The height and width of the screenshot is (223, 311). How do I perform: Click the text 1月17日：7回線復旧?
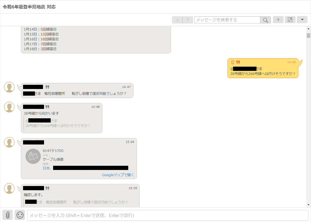40,44
